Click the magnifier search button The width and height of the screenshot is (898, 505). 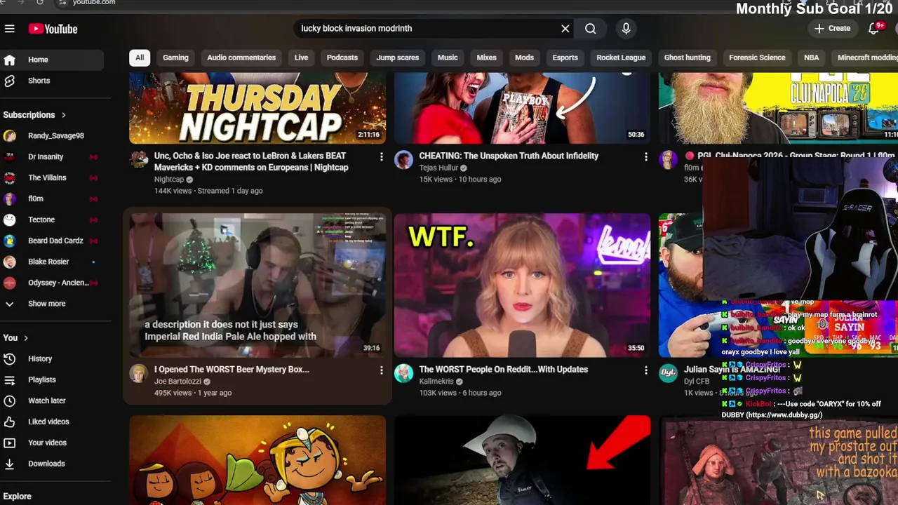591,29
